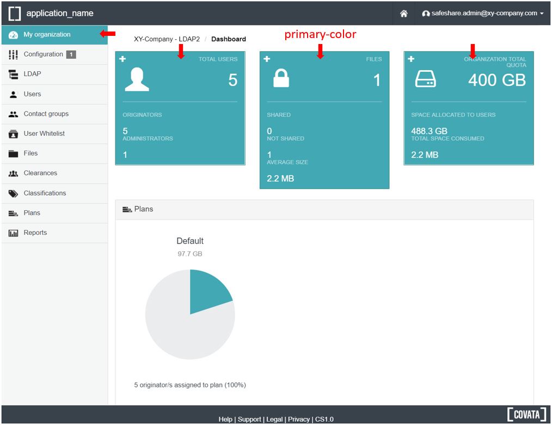
Task: Open the Legal footer link
Action: point(274,419)
